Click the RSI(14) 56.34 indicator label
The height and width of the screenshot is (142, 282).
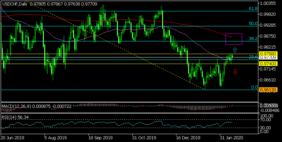(x=15, y=117)
